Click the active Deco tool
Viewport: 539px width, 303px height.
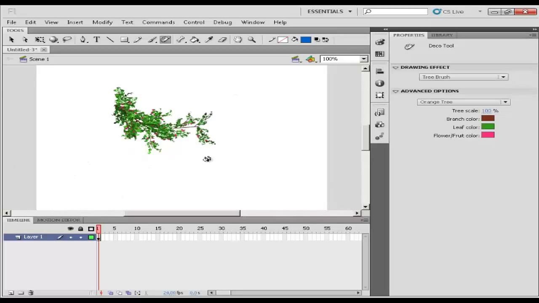pyautogui.click(x=165, y=40)
